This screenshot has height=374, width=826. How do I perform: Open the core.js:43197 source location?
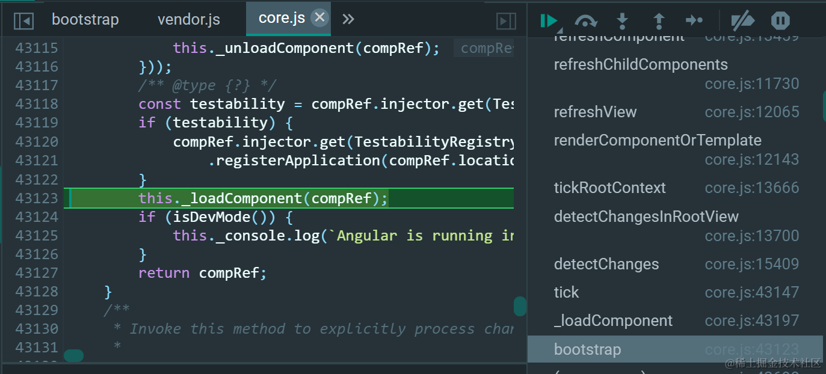(x=752, y=320)
